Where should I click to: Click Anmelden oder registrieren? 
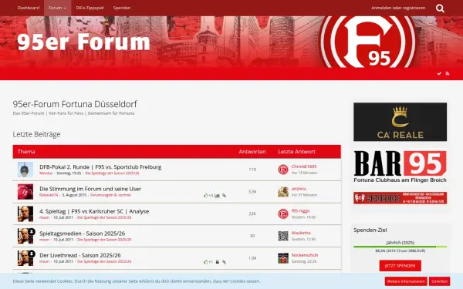(x=398, y=8)
